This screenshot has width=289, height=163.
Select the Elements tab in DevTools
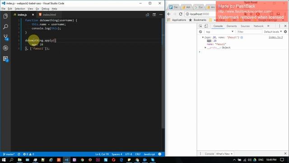232,26
